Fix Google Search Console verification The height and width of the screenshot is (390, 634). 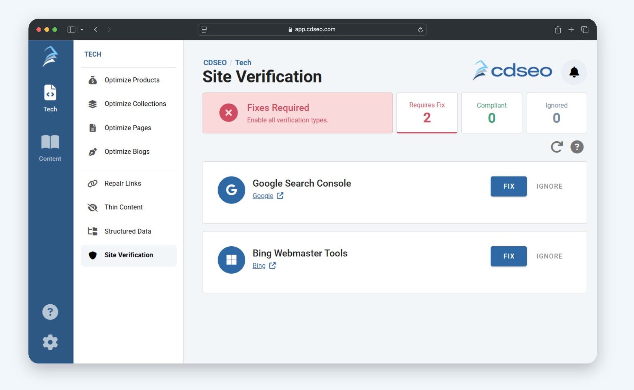click(508, 186)
